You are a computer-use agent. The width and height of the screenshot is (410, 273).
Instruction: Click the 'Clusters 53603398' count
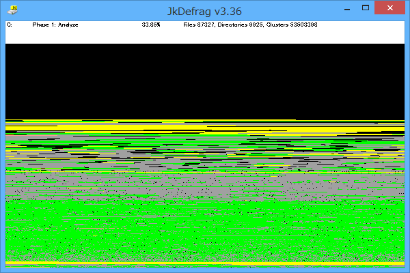(292, 25)
